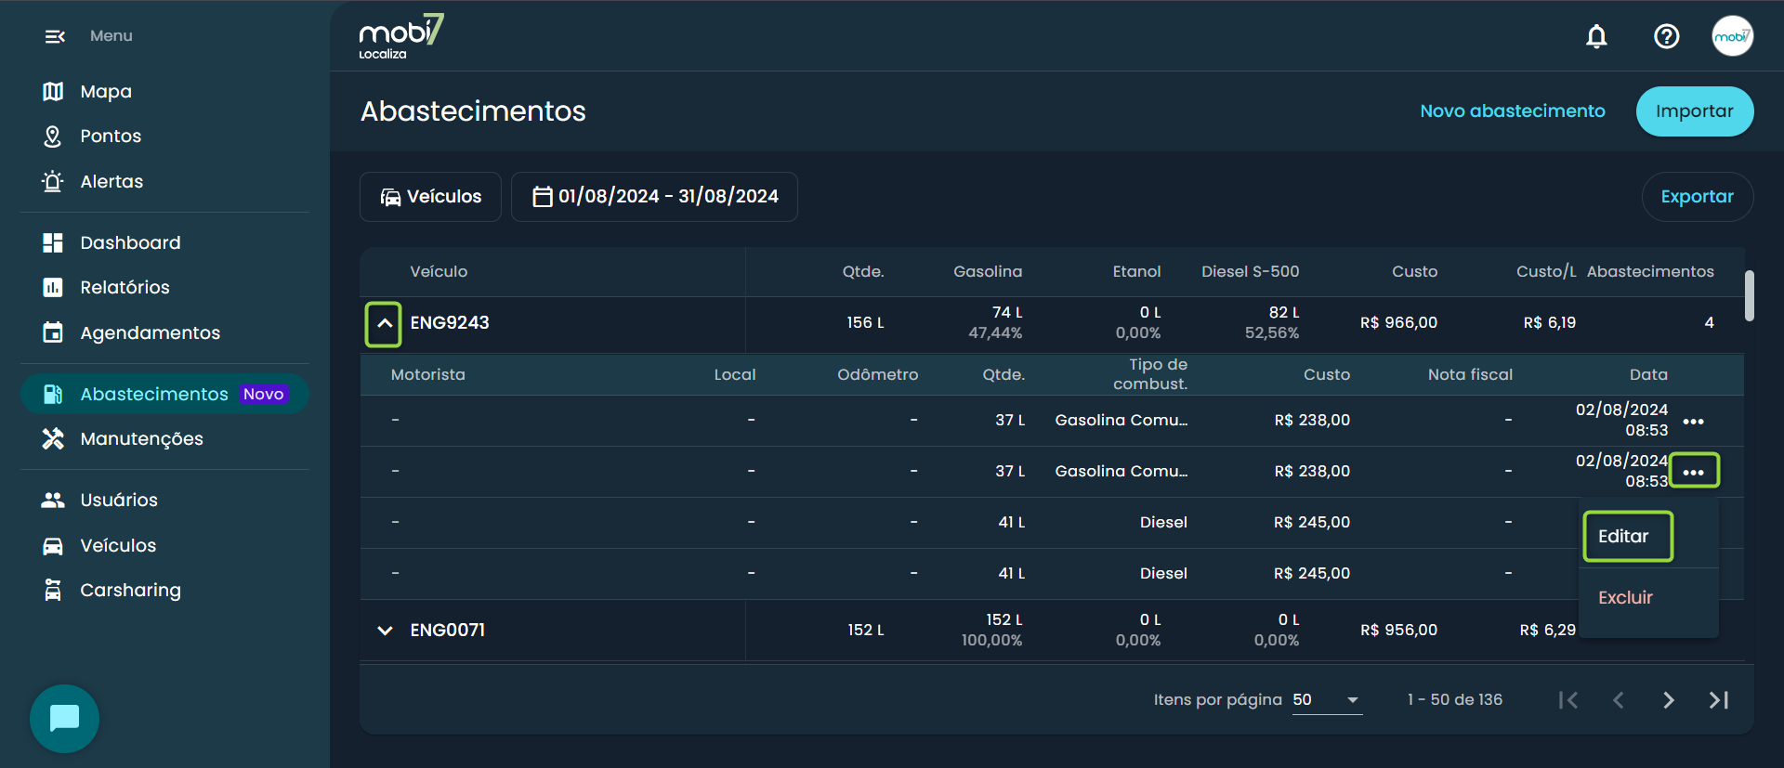Open the chat support bubble
The height and width of the screenshot is (768, 1784).
pyautogui.click(x=64, y=718)
